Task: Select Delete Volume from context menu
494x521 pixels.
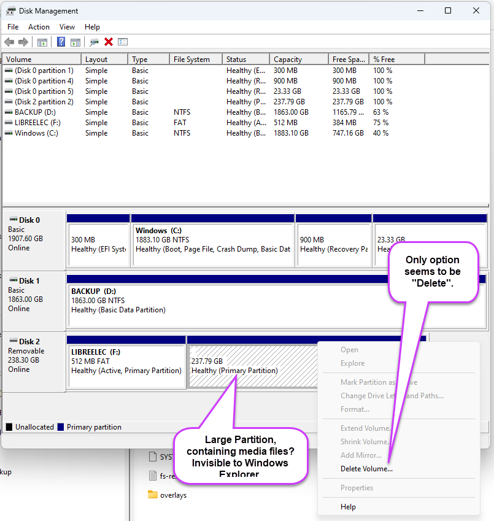Action: (366, 469)
